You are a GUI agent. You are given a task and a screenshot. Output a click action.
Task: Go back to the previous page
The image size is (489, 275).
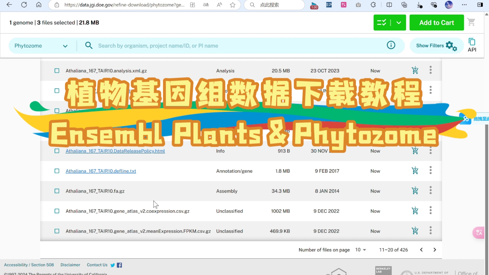click(9, 5)
